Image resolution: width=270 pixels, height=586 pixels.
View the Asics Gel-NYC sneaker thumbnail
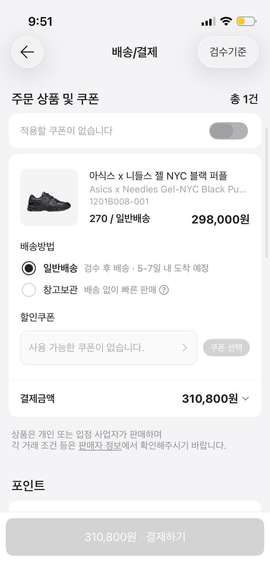(x=49, y=197)
